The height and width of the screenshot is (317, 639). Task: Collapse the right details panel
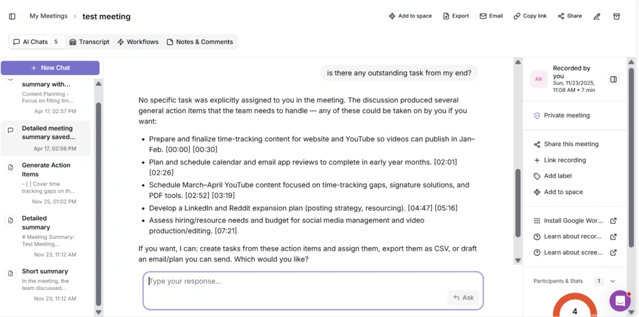tap(613, 79)
